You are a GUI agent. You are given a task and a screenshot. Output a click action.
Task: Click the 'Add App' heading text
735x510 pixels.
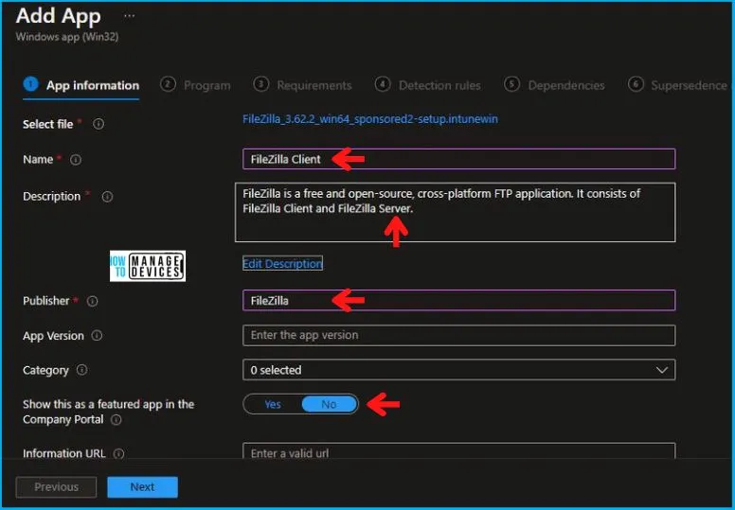pos(58,16)
